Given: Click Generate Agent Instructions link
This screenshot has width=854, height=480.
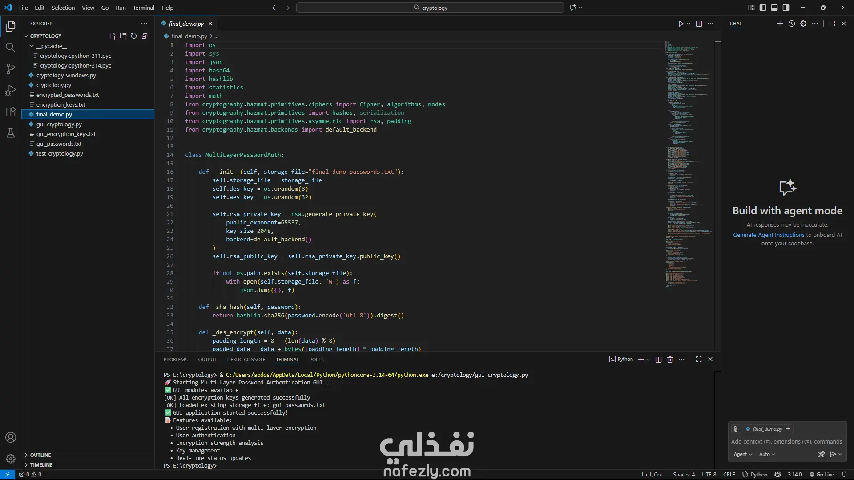Looking at the screenshot, I should (x=769, y=235).
